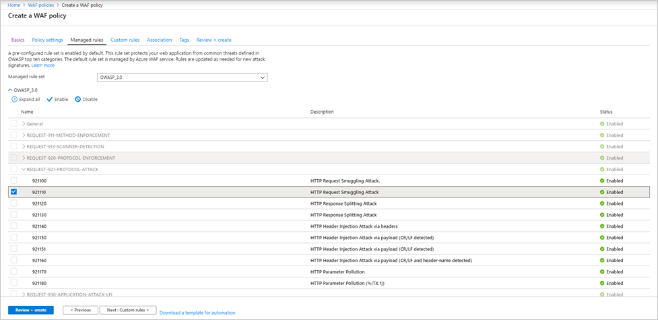
Task: Click Enabled status icon for rule 921140
Action: [602, 226]
